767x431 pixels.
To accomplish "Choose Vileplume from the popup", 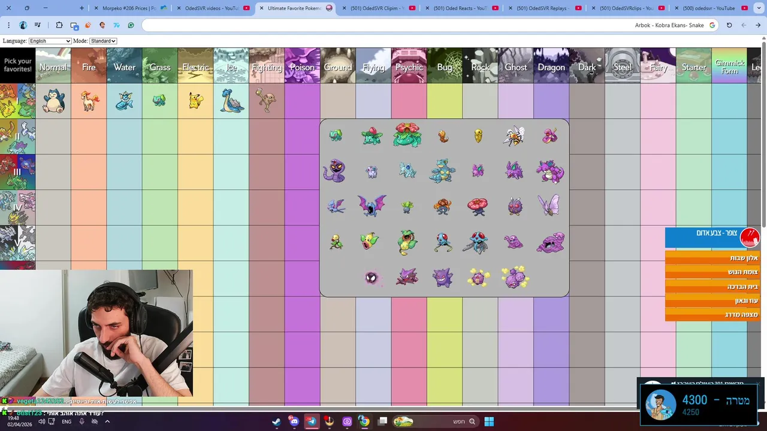I will coord(478,206).
